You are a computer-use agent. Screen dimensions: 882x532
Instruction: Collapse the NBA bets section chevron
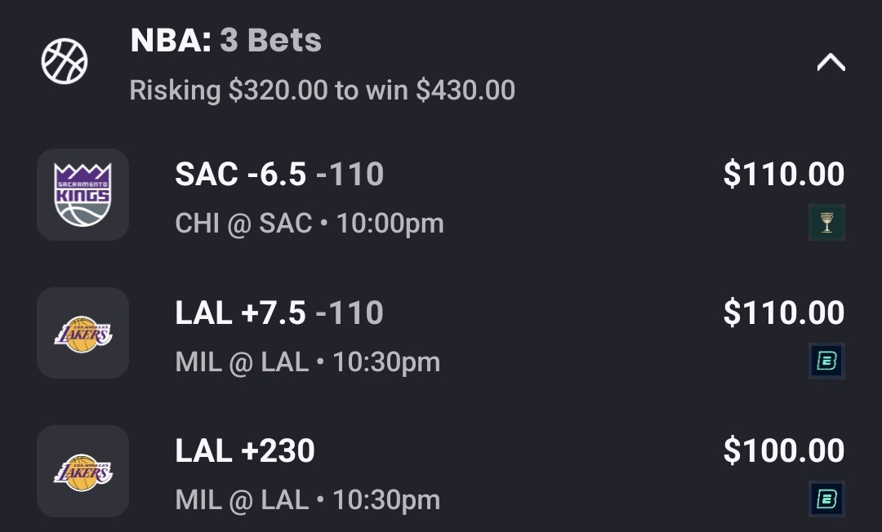(831, 63)
